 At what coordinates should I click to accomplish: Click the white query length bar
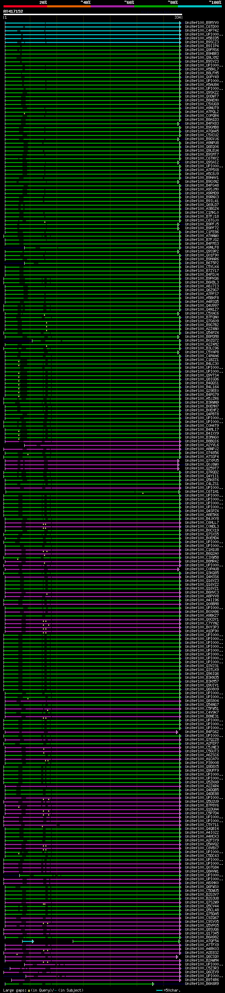[x=93, y=14]
